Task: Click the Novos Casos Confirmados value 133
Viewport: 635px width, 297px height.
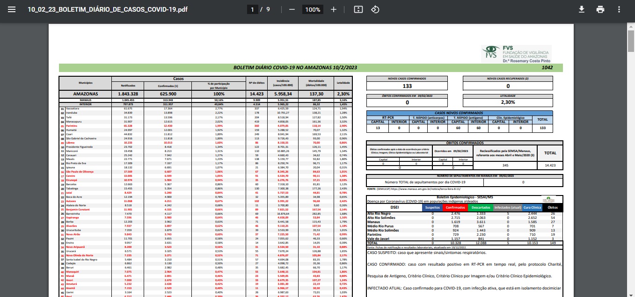Action: 407,86
